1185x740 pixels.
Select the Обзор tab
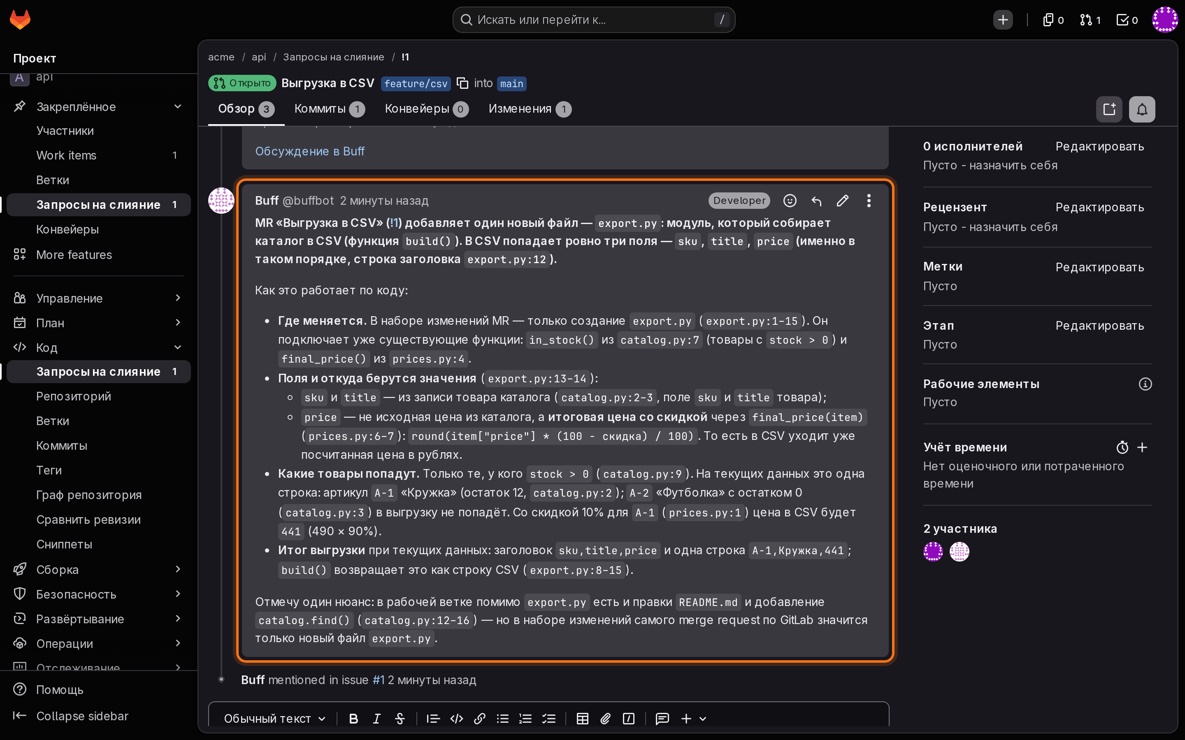coord(246,109)
